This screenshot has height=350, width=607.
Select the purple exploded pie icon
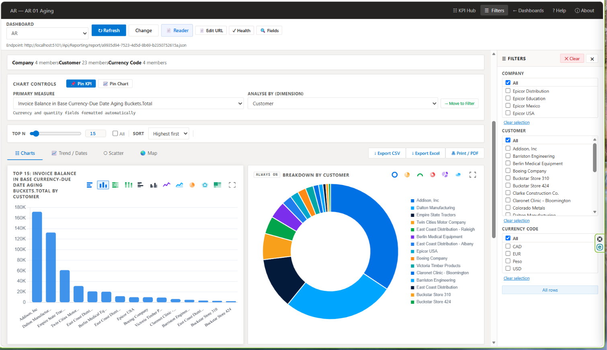445,175
